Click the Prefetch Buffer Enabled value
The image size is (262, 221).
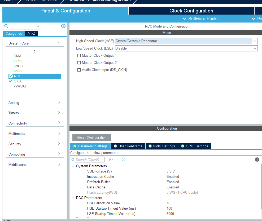pos(173,182)
